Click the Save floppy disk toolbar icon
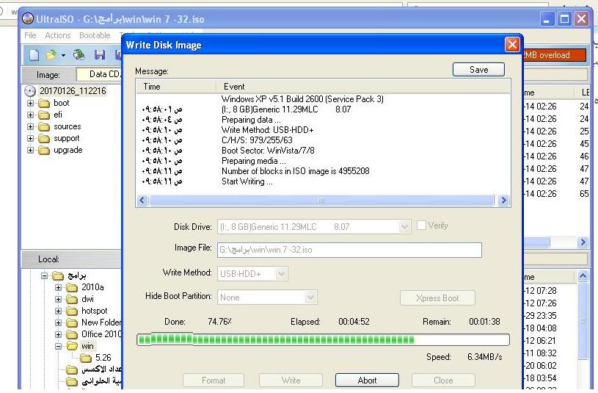Image resolution: width=598 pixels, height=393 pixels. [x=100, y=55]
